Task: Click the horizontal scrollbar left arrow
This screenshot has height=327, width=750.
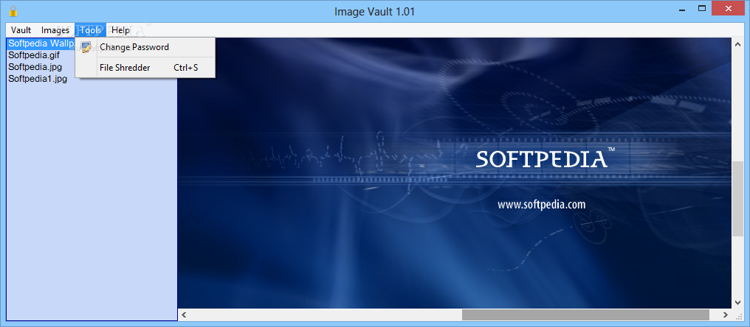Action: 184,314
